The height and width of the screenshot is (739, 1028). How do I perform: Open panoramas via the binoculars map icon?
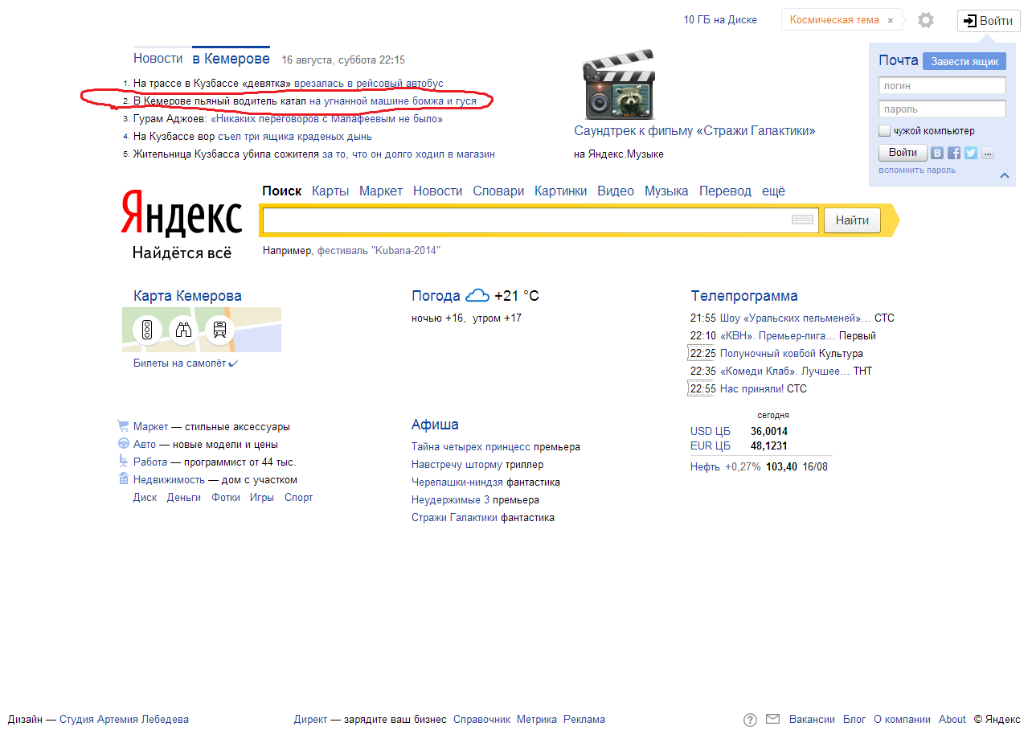click(183, 329)
